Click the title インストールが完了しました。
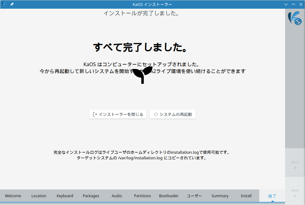The image size is (305, 205). click(x=141, y=13)
